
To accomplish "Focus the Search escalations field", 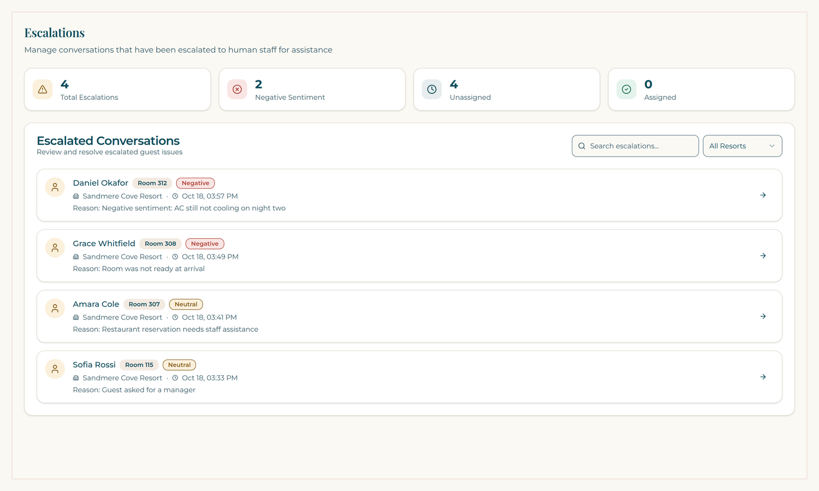I will 635,146.
